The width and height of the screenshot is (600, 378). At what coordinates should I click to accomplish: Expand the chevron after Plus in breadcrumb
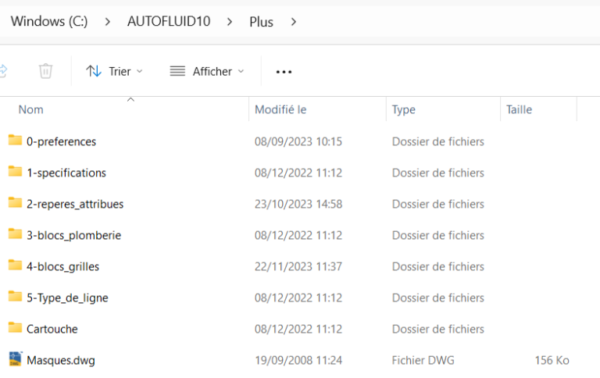[294, 22]
